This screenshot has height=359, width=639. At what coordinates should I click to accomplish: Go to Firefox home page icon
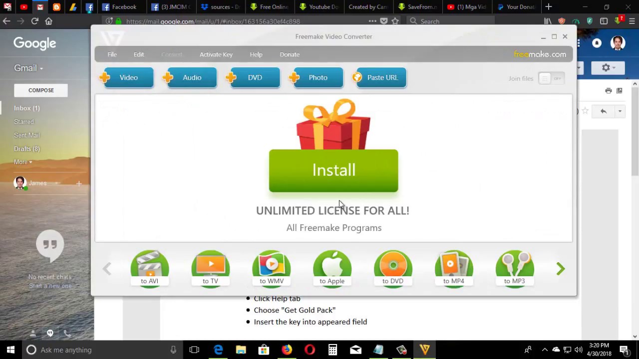coord(48,21)
